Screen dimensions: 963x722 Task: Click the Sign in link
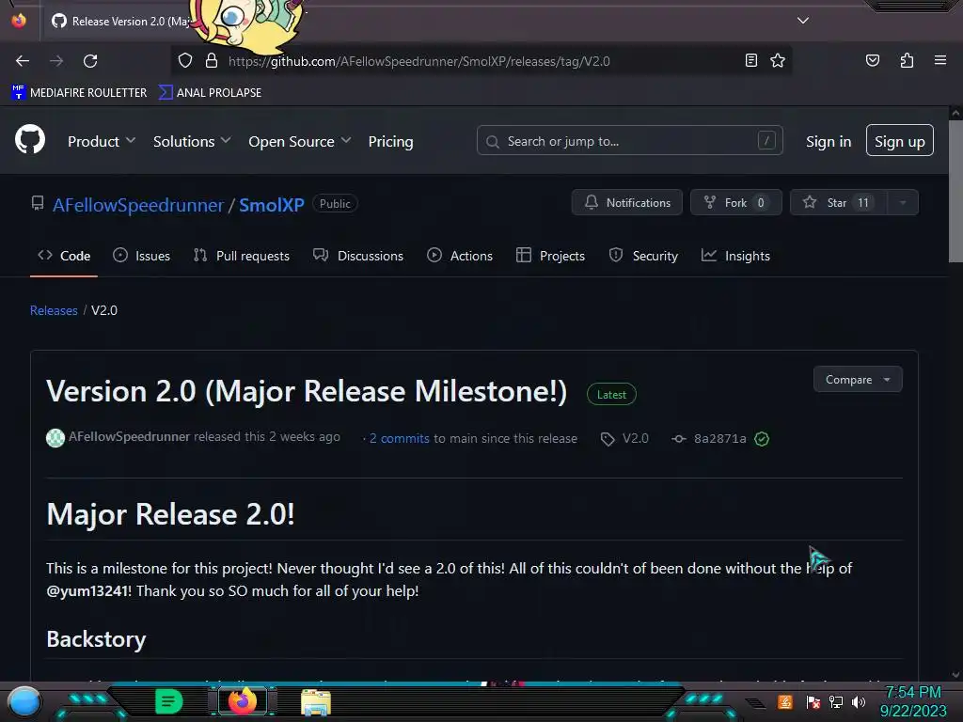pos(829,142)
